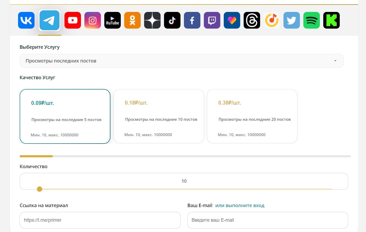
Task: Focus the quantity field showing 10
Action: (x=184, y=181)
